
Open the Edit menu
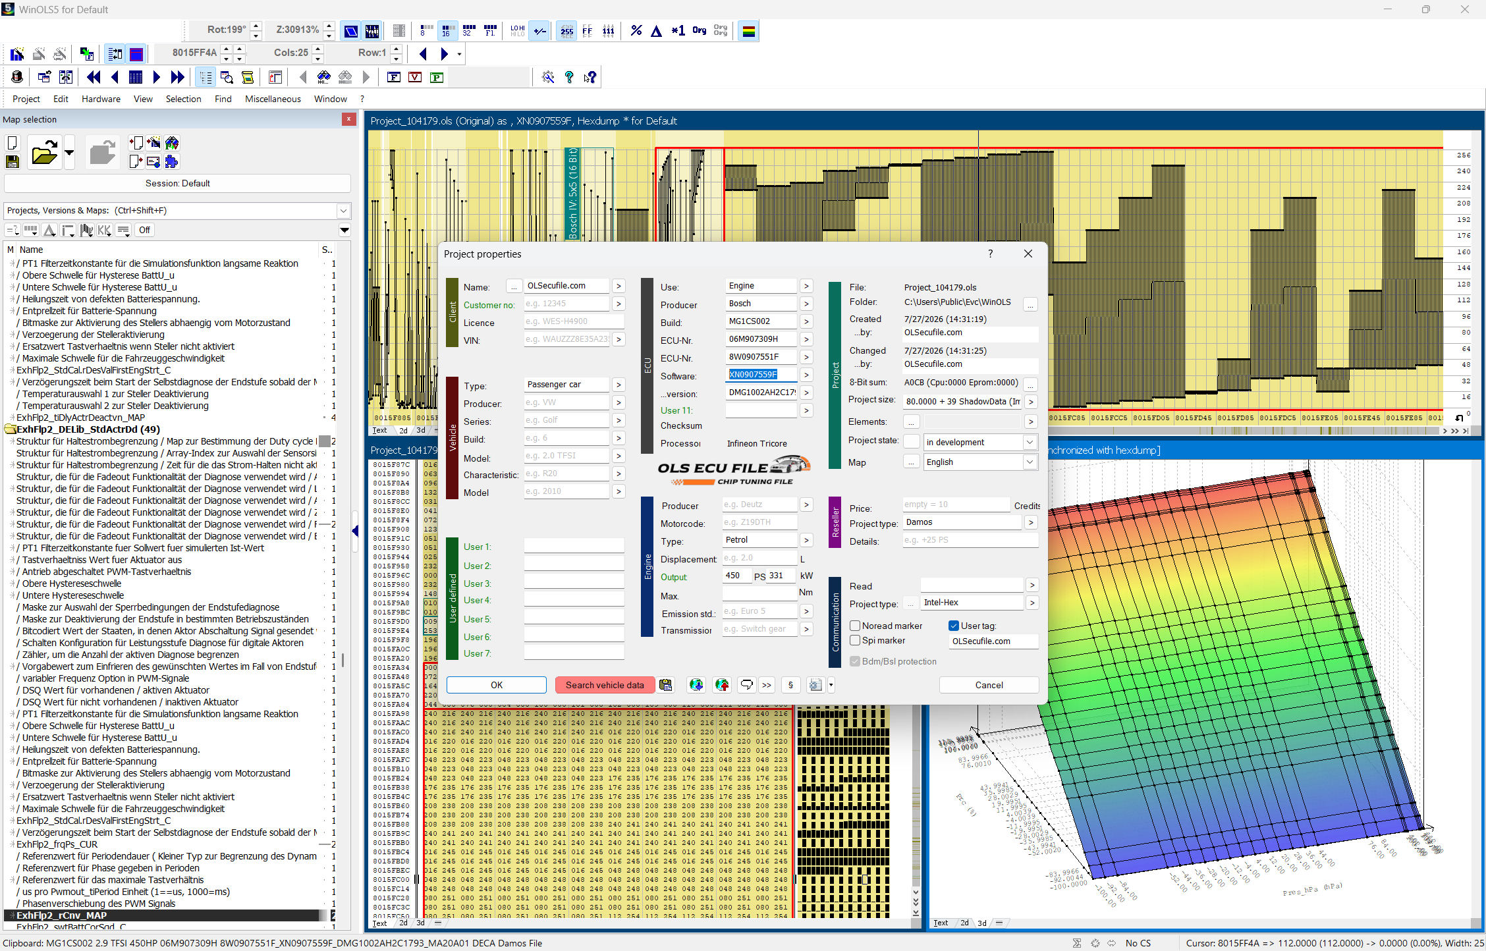tap(61, 99)
